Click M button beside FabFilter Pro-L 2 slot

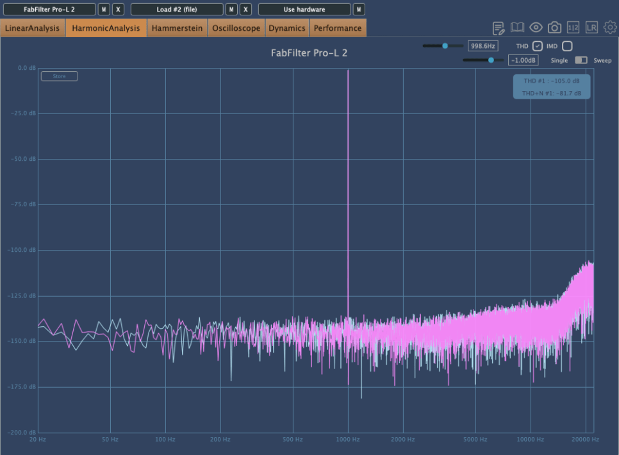tap(104, 10)
